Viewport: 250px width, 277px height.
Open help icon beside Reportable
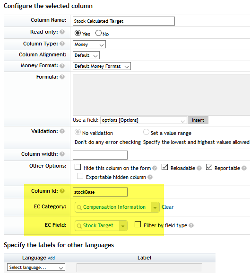(x=244, y=168)
